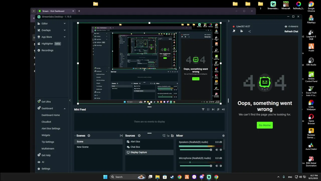Open Speakers audio source settings gear

click(x=221, y=150)
